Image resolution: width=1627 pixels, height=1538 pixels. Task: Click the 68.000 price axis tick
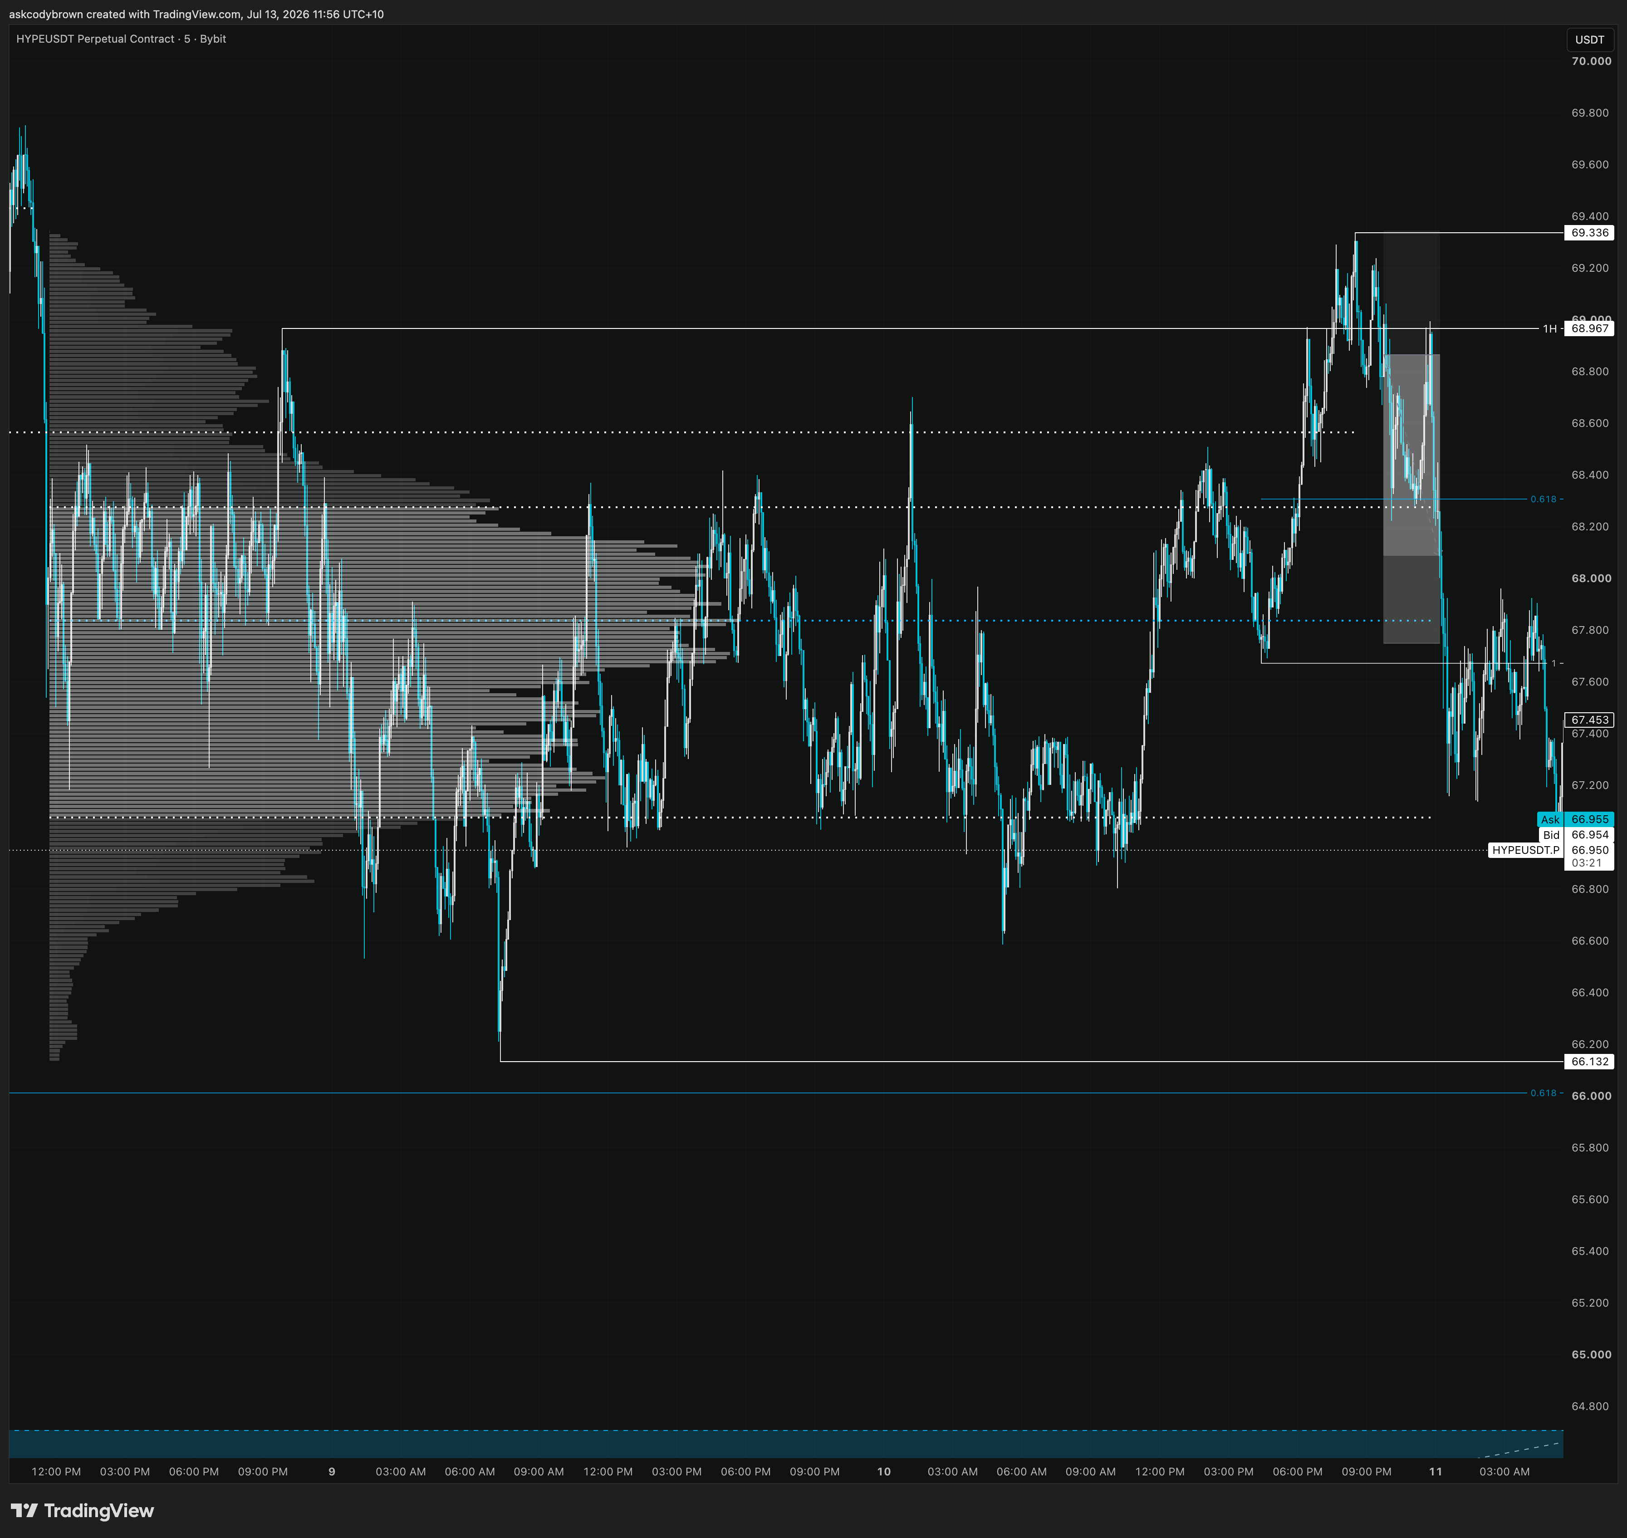click(x=1591, y=578)
